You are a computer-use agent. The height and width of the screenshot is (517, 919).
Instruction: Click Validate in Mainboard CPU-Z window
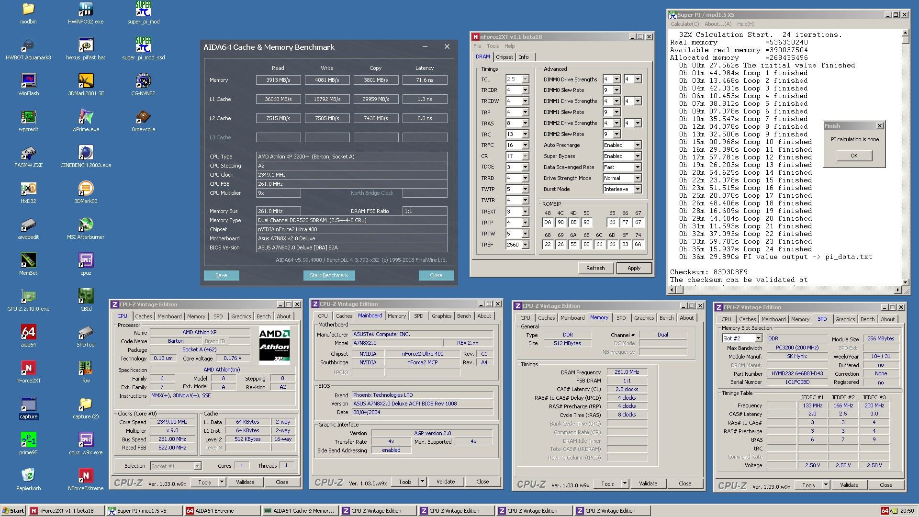[446, 482]
